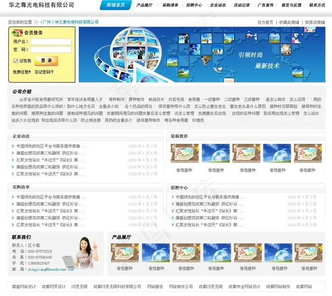
Task: Open the 产品展厅 navigation menu item
Action: pos(144,5)
